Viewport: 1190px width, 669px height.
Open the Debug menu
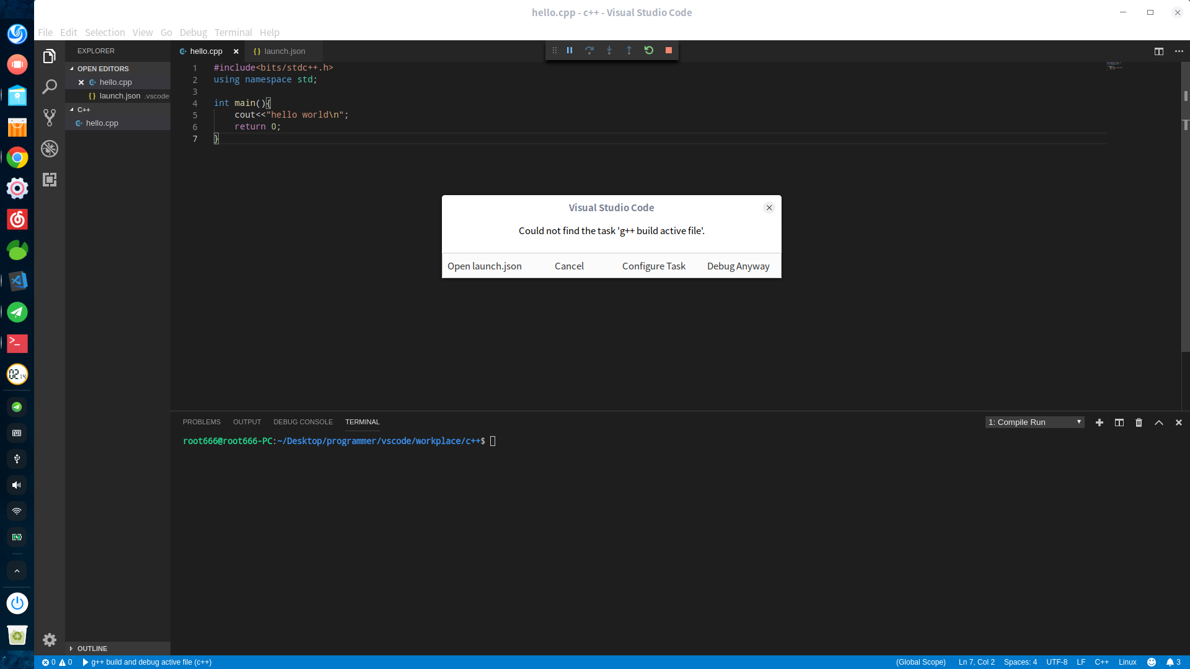pos(193,32)
